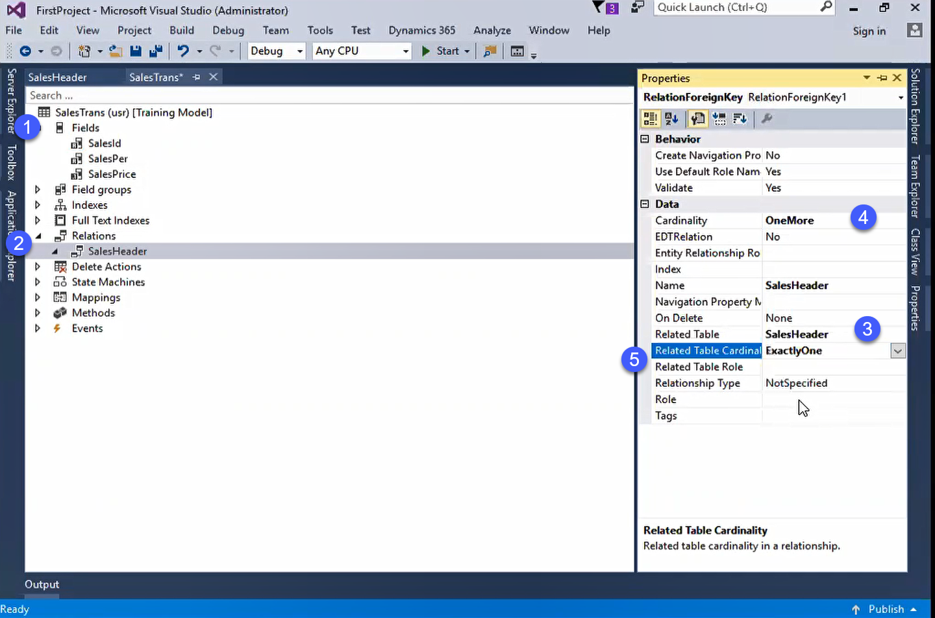Open the Output panel tab

click(42, 584)
